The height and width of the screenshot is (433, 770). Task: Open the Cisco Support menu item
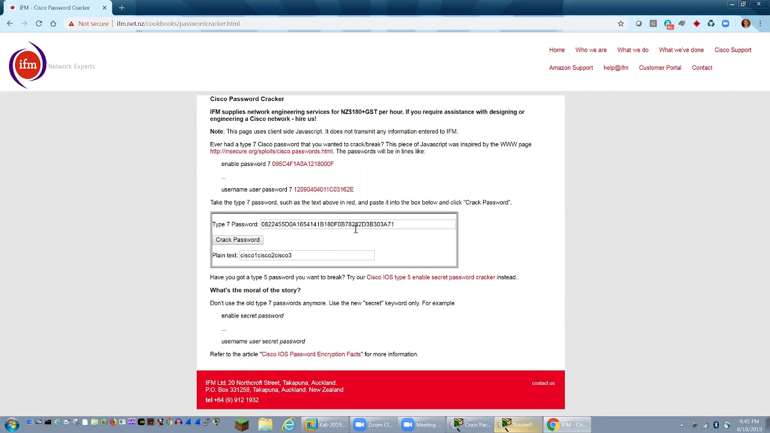click(733, 50)
